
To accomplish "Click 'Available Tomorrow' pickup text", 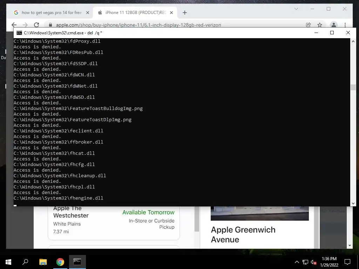I will 148,212.
